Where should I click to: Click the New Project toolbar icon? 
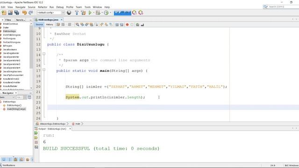point(4,13)
